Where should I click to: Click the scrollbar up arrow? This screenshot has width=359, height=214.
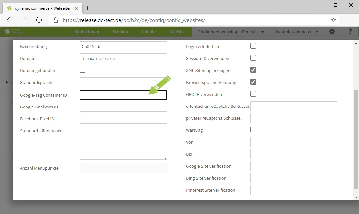coord(356,43)
